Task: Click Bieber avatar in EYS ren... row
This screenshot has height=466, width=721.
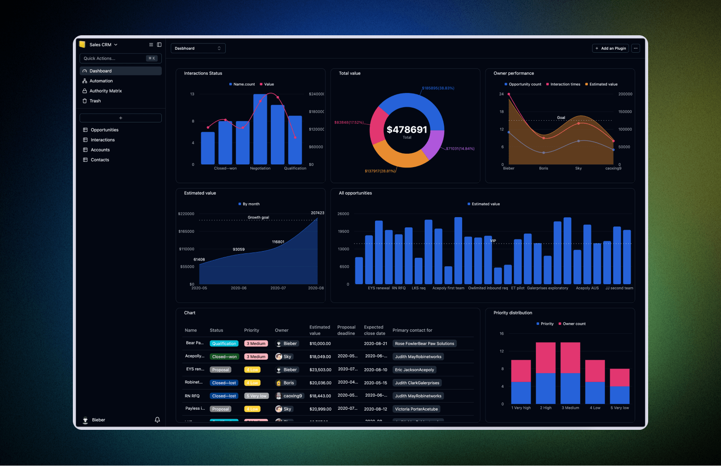Action: [x=279, y=370]
